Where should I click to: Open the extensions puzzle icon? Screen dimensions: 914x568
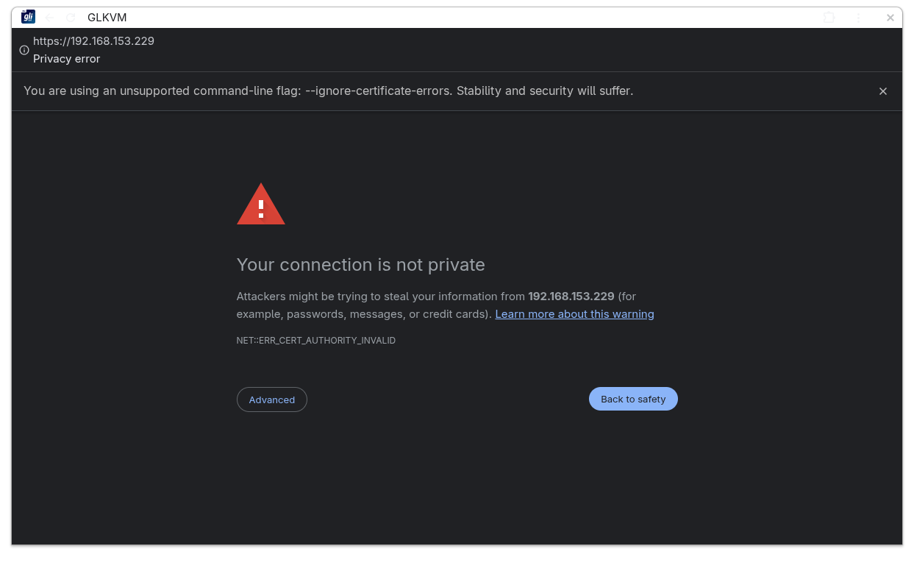tap(829, 18)
